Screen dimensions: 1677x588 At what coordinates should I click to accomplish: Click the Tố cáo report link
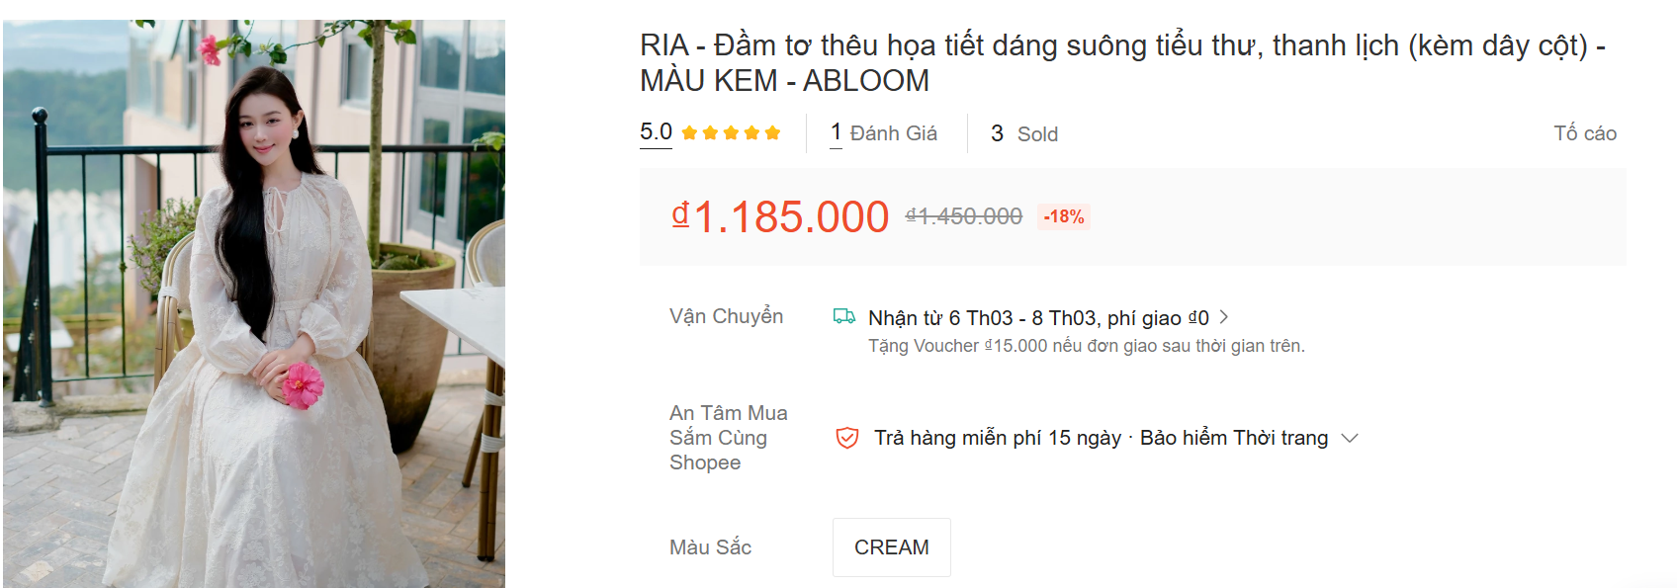[1584, 133]
